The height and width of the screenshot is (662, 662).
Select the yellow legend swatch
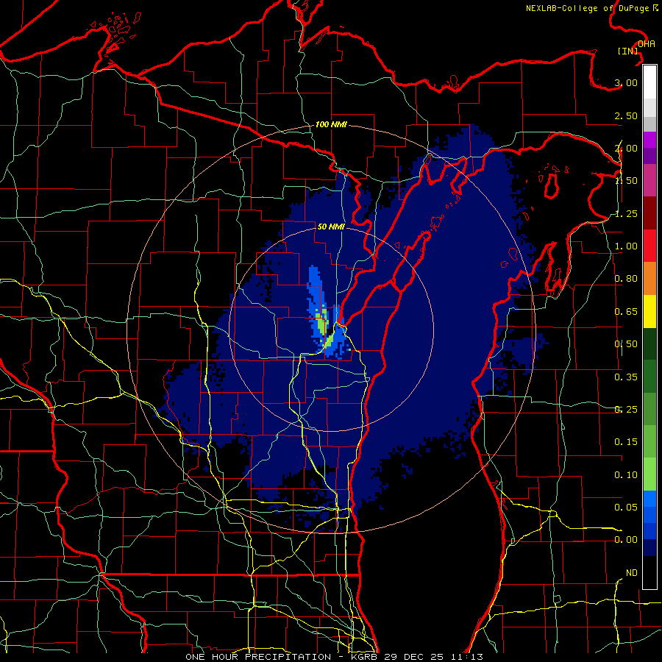pos(649,312)
